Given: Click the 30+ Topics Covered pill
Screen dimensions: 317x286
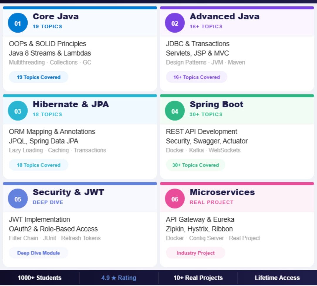Looking at the screenshot, I should (x=195, y=165).
